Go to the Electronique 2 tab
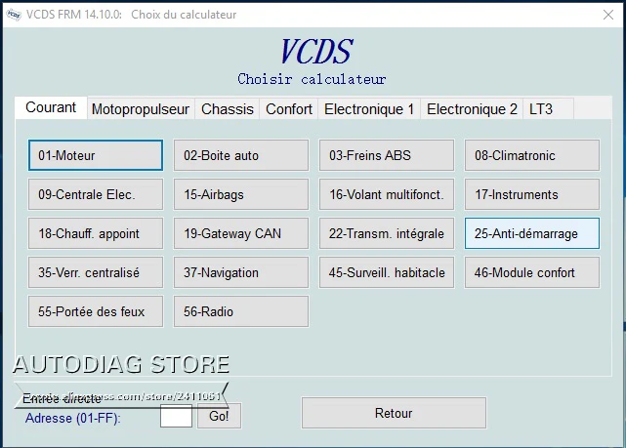 [472, 109]
